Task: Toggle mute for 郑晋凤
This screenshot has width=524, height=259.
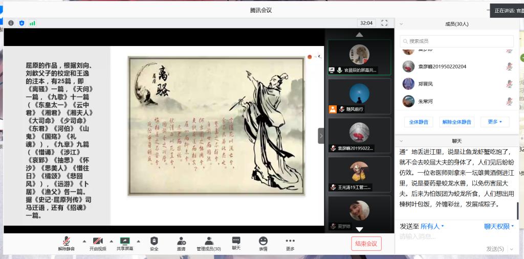Action: coord(509,84)
